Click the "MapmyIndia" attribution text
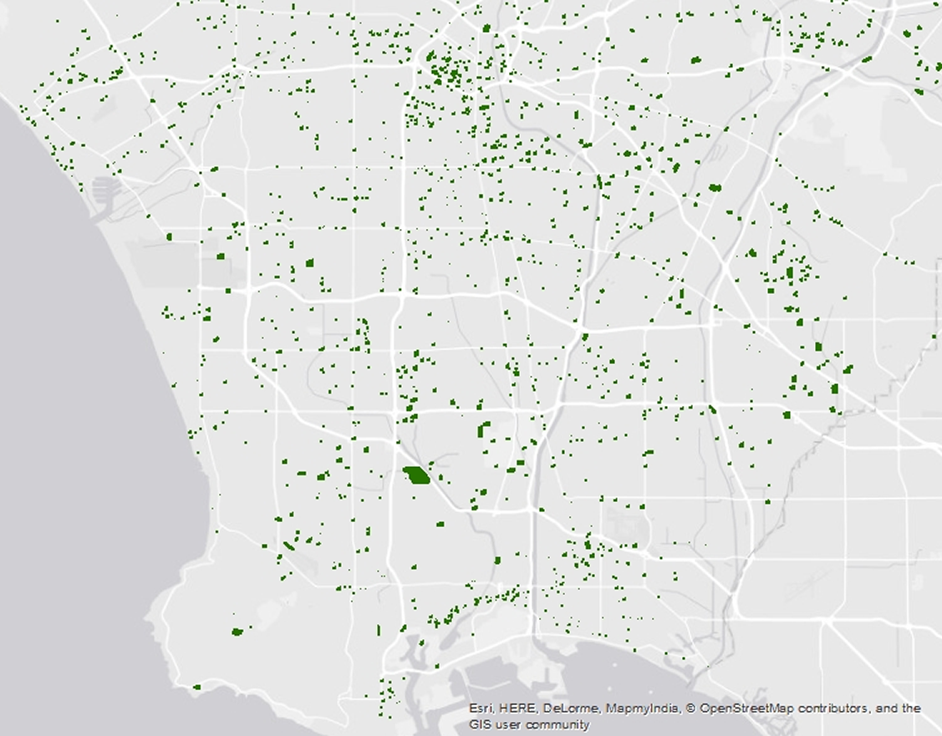 tap(642, 709)
